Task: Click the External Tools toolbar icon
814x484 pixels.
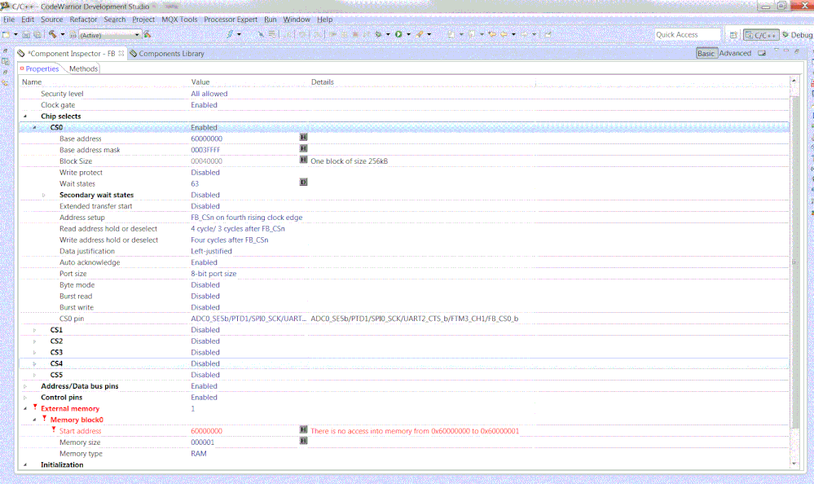Action: click(420, 35)
